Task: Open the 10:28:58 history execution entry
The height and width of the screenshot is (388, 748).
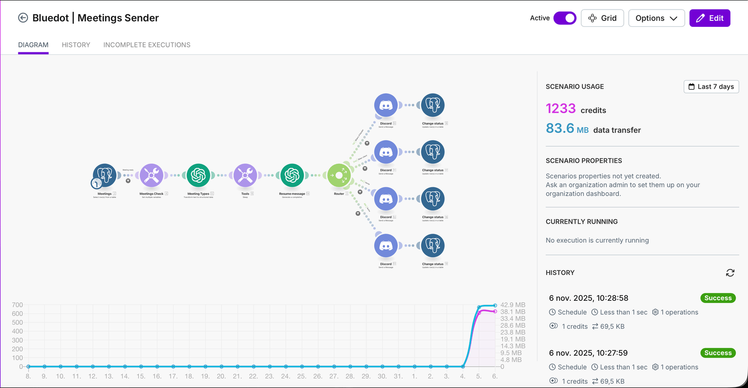Action: tap(588, 298)
